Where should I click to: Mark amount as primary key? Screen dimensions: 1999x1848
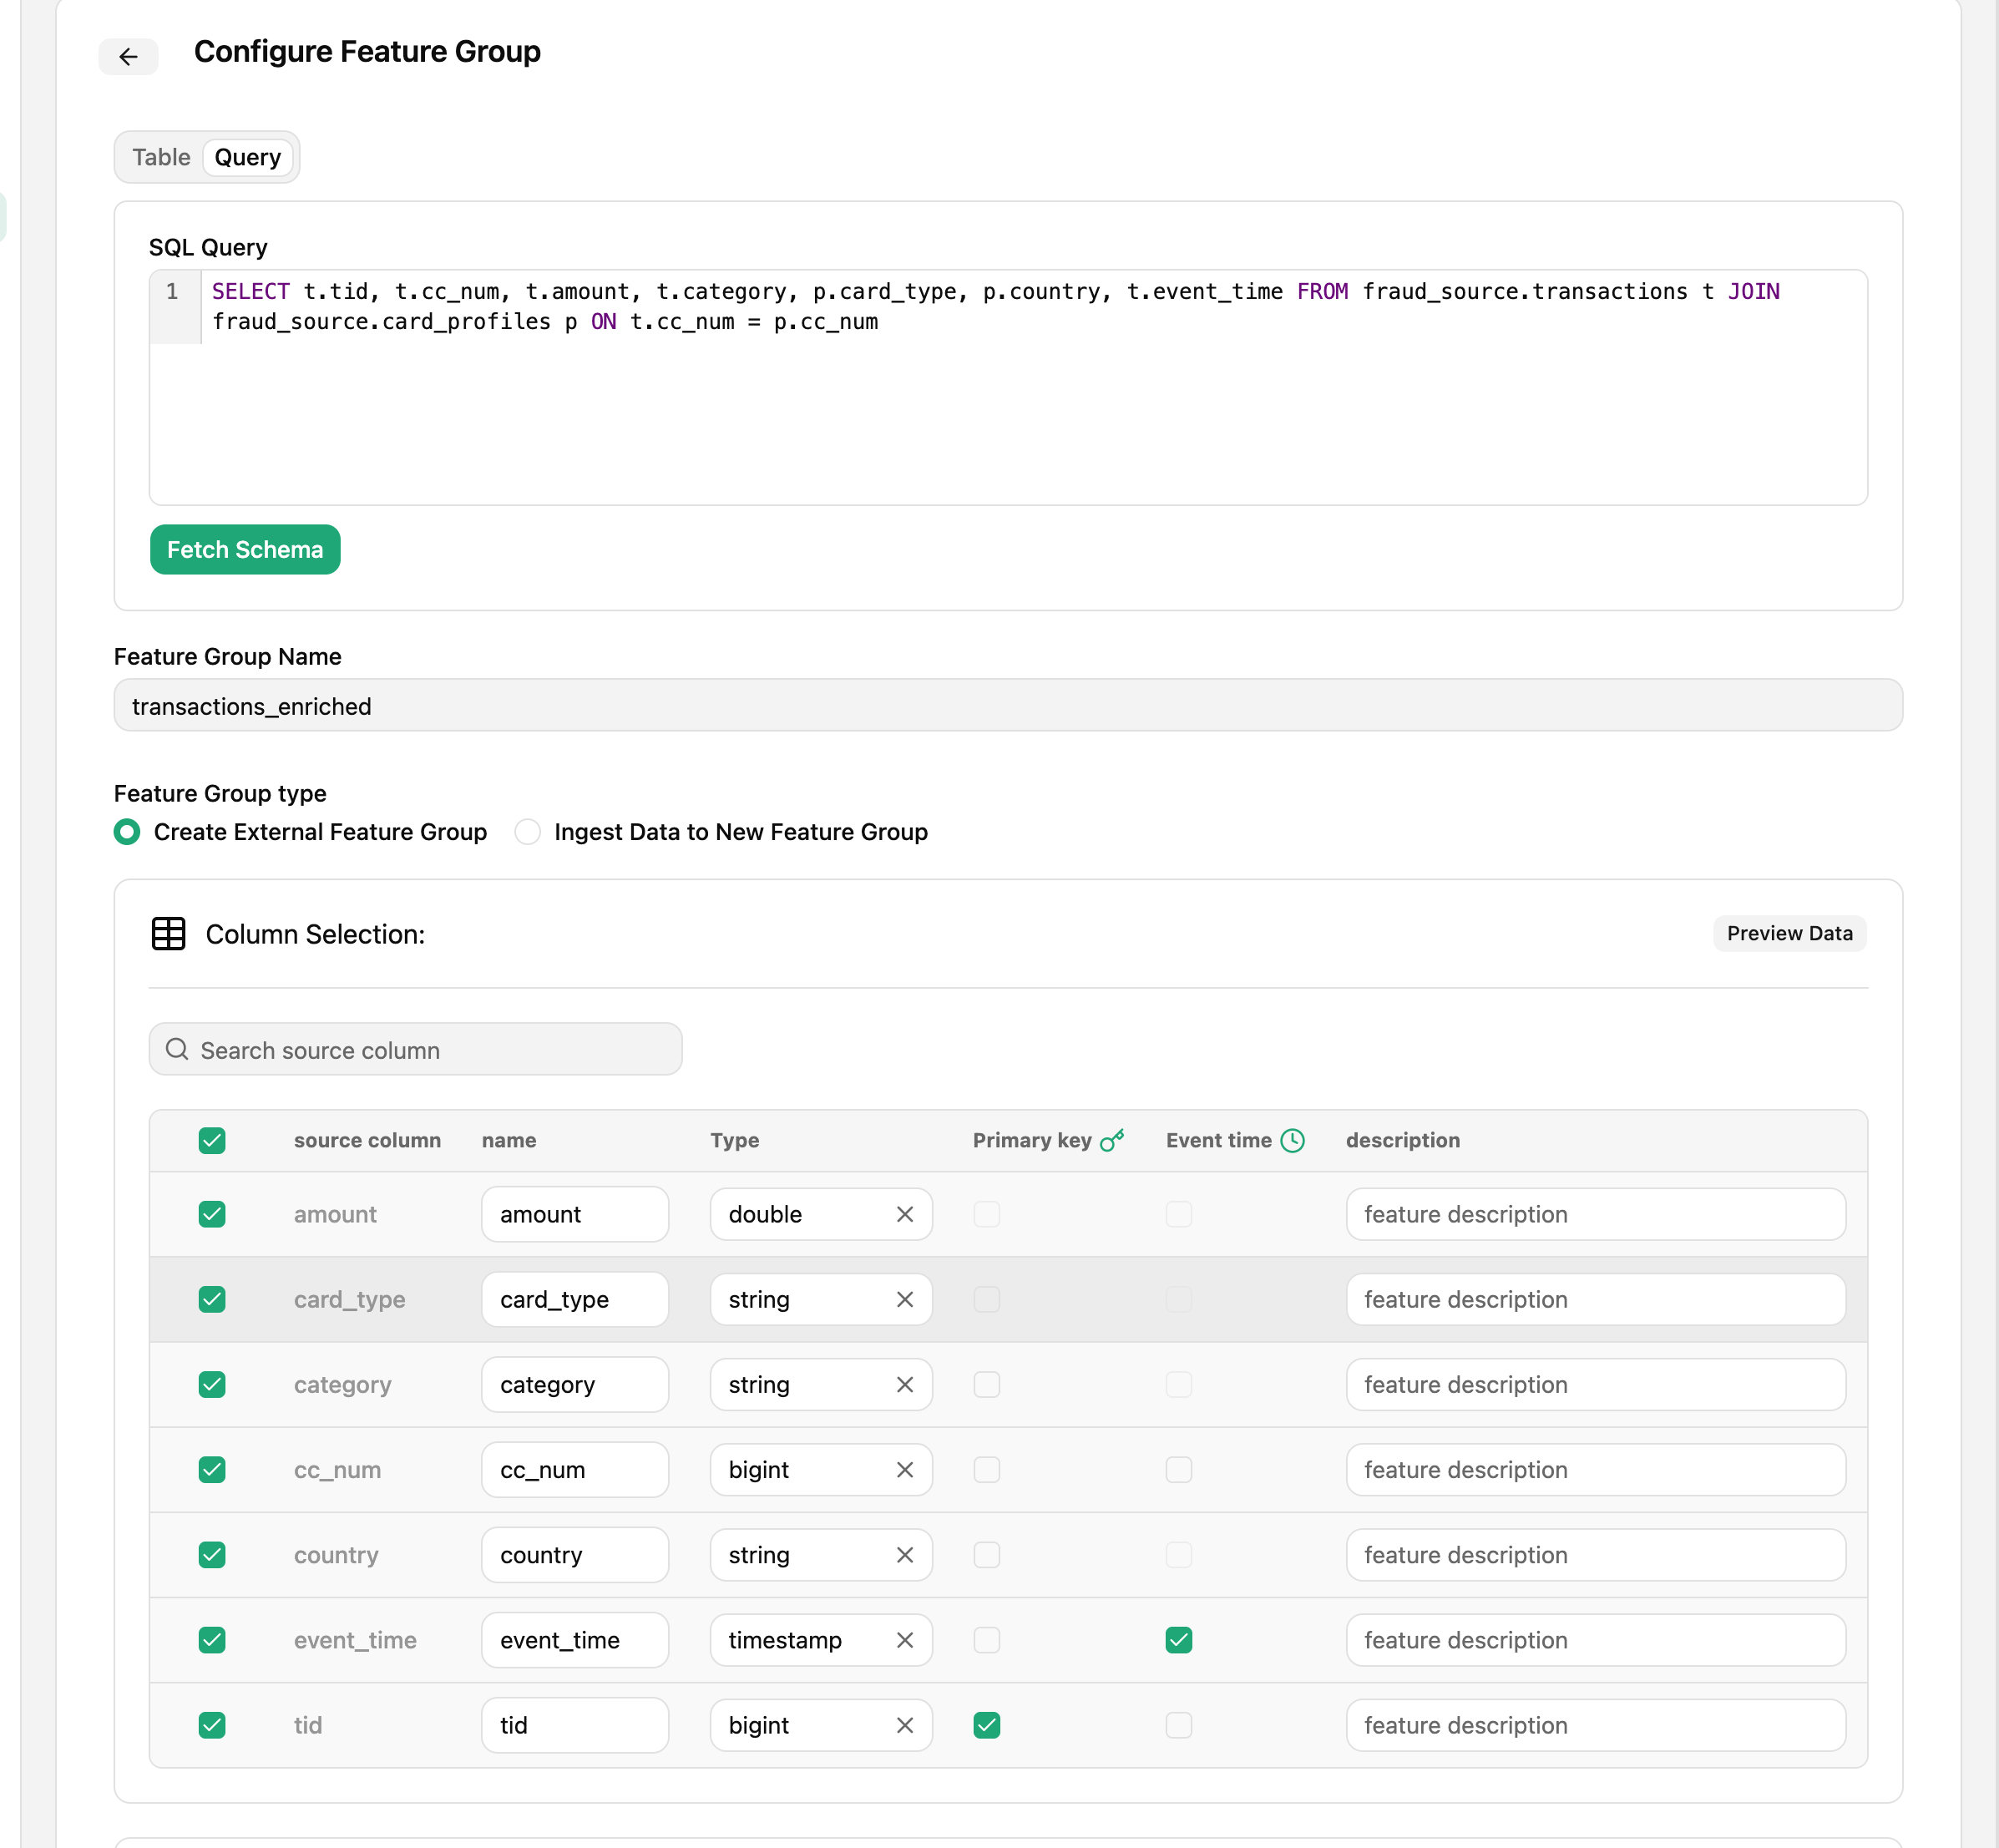987,1214
